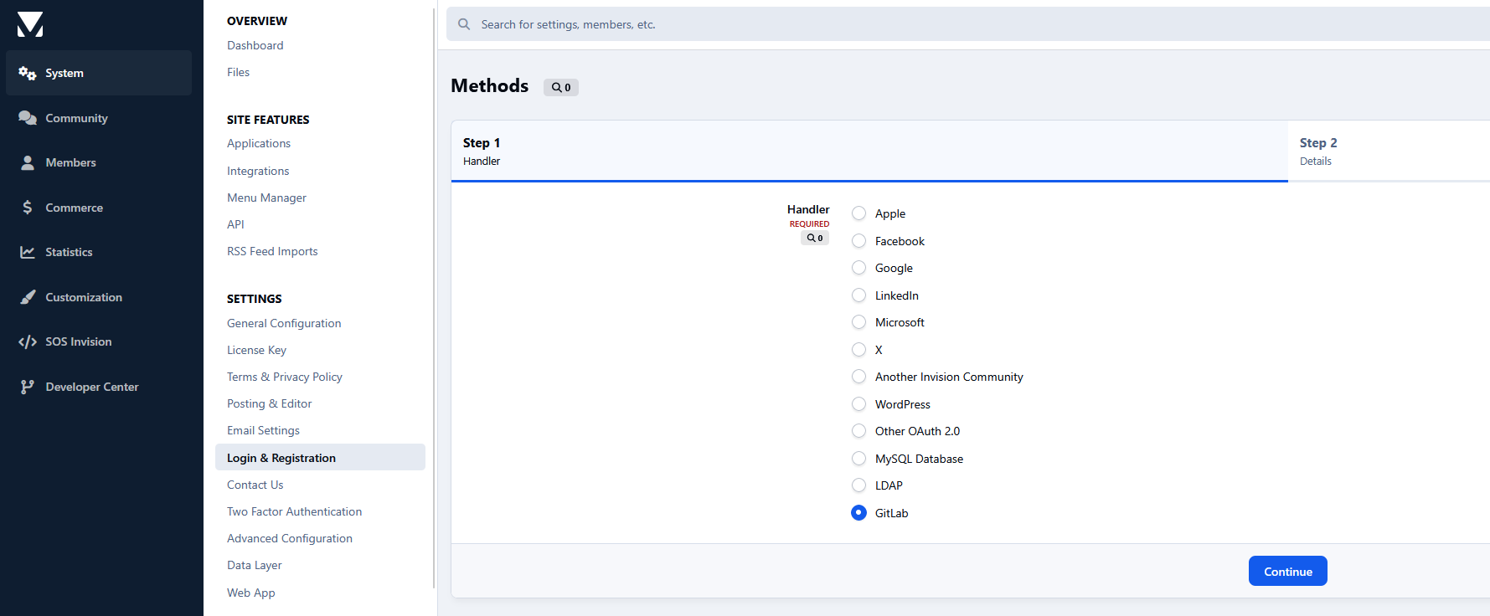Viewport: 1490px width, 616px height.
Task: Go to Applications settings
Action: pyautogui.click(x=259, y=143)
